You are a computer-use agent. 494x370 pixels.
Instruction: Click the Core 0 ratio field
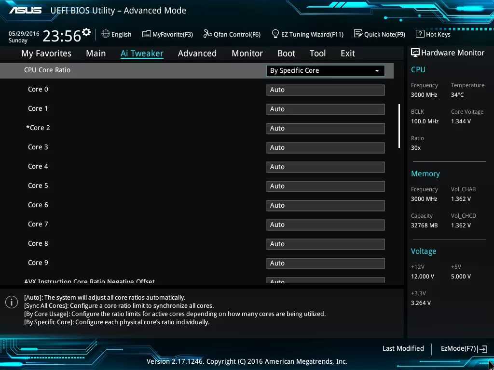click(x=326, y=90)
